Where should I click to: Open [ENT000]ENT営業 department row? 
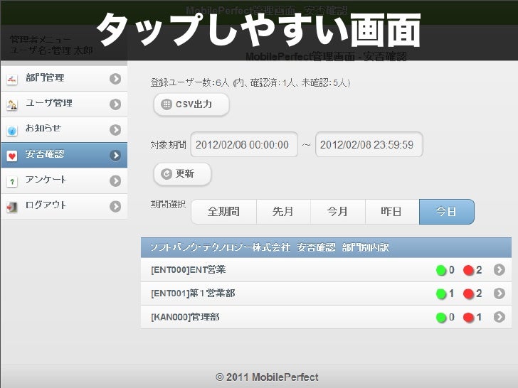click(326, 270)
